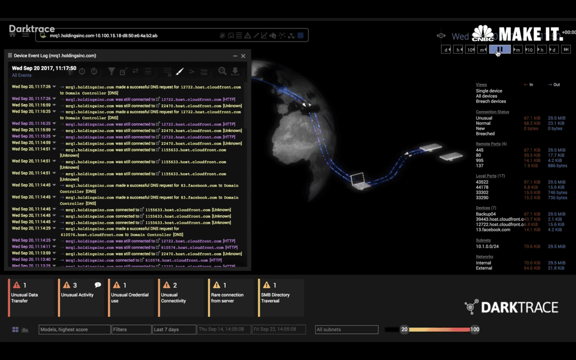Click the list-with-25 icon in Event Log toolbar
The width and height of the screenshot is (576, 360).
coord(167,72)
